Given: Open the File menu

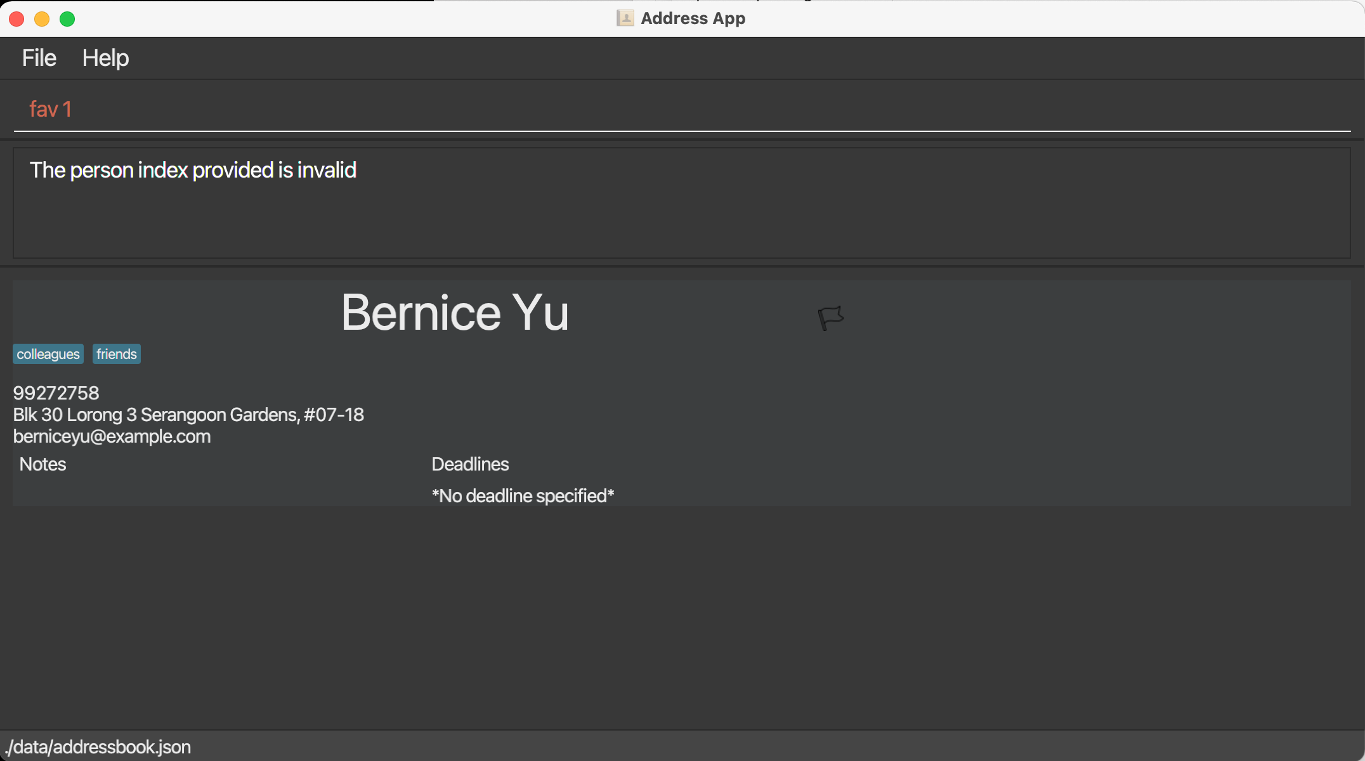Looking at the screenshot, I should (x=39, y=58).
